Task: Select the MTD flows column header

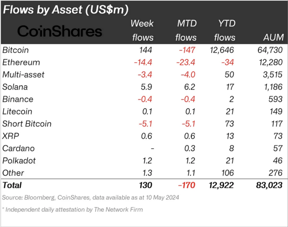Action: pyautogui.click(x=186, y=30)
